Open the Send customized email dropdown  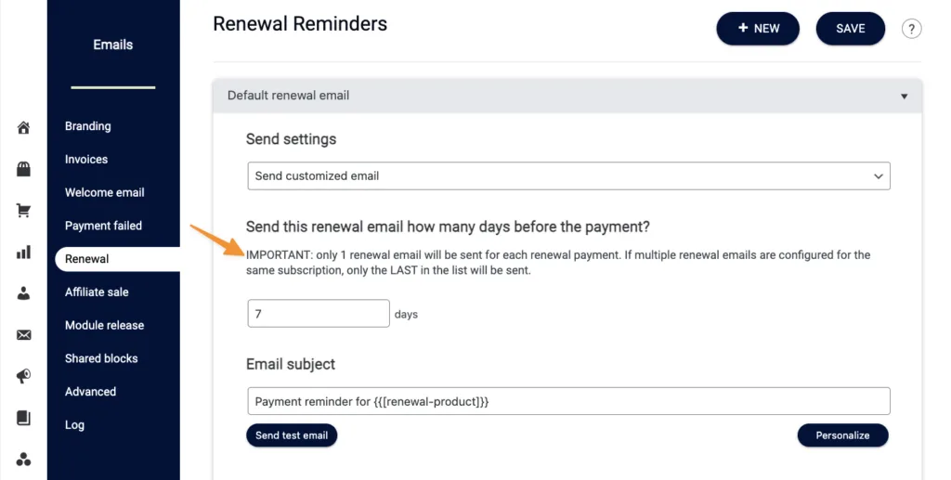[x=568, y=175]
